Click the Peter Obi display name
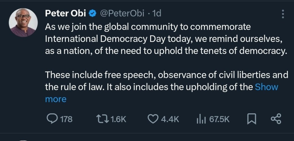 pyautogui.click(x=65, y=13)
